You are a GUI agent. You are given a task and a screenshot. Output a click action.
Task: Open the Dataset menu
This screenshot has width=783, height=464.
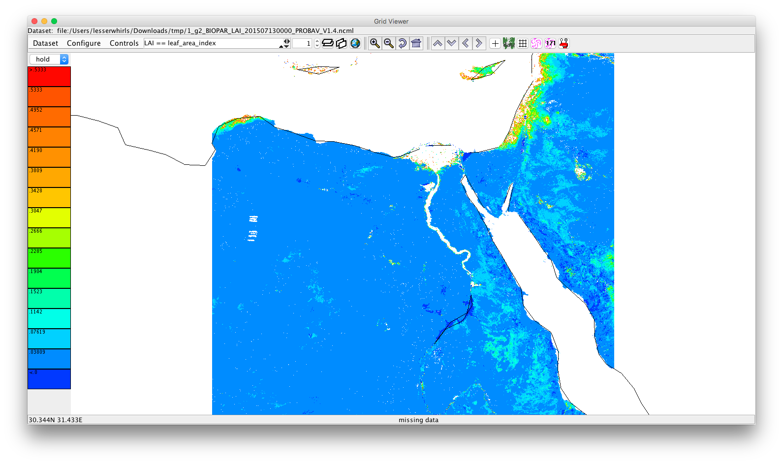point(45,43)
